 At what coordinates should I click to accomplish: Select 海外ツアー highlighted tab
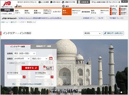(67, 12)
